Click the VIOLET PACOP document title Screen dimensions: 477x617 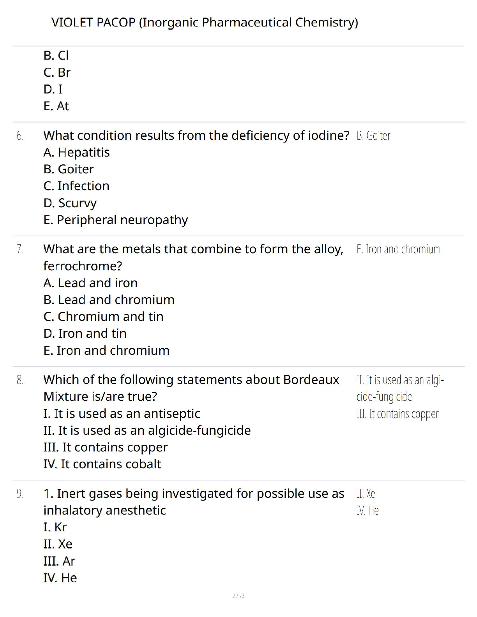(205, 22)
